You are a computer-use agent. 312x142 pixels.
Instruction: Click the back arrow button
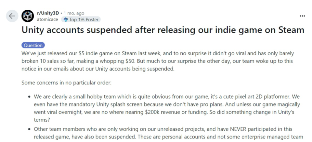12,16
